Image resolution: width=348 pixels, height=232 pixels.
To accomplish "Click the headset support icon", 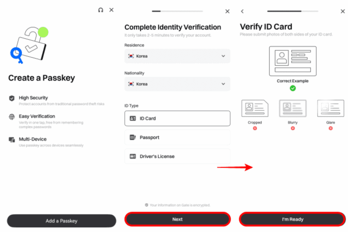I will pyautogui.click(x=101, y=10).
